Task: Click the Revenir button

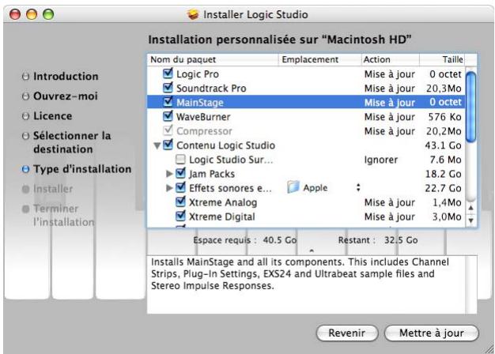Action: tap(347, 333)
